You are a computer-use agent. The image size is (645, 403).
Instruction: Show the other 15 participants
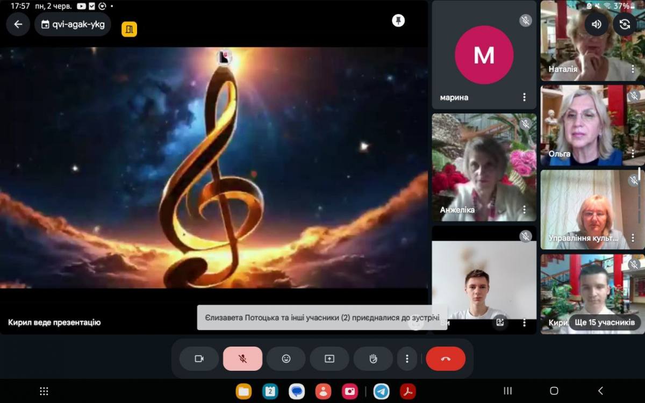coord(605,322)
